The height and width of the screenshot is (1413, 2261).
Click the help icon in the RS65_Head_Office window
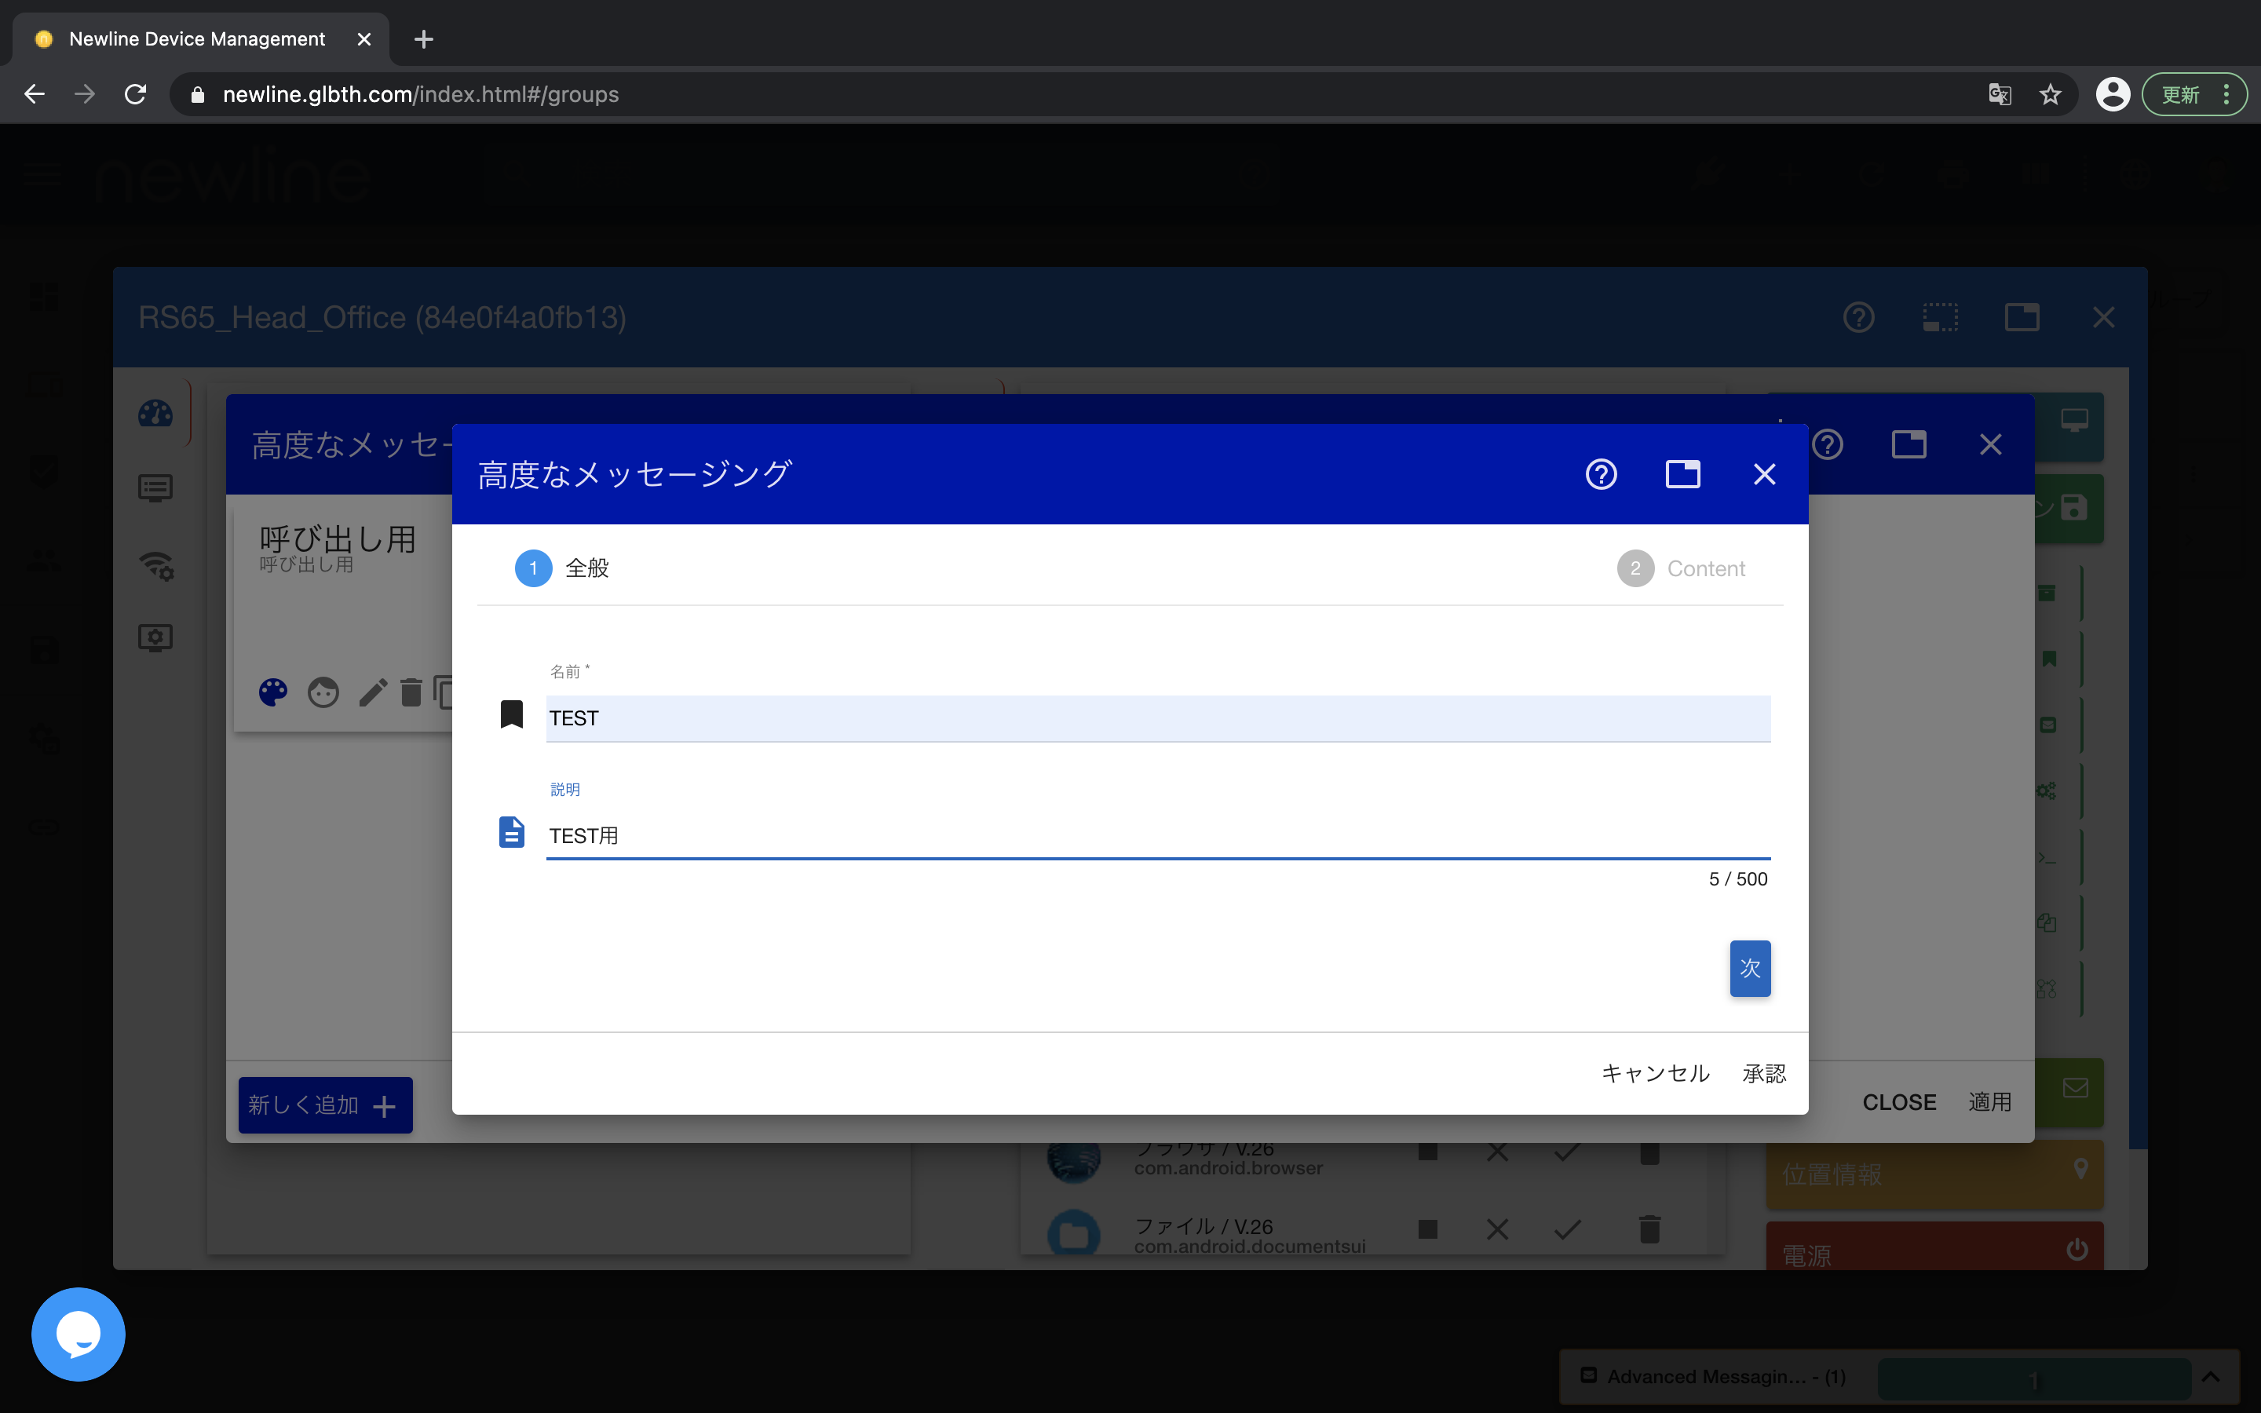pos(1858,318)
